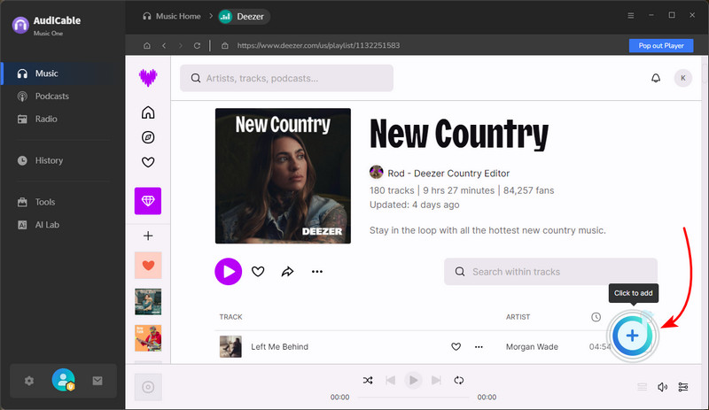Open Left Me Behind track options ellipsis
The width and height of the screenshot is (709, 410).
(479, 347)
